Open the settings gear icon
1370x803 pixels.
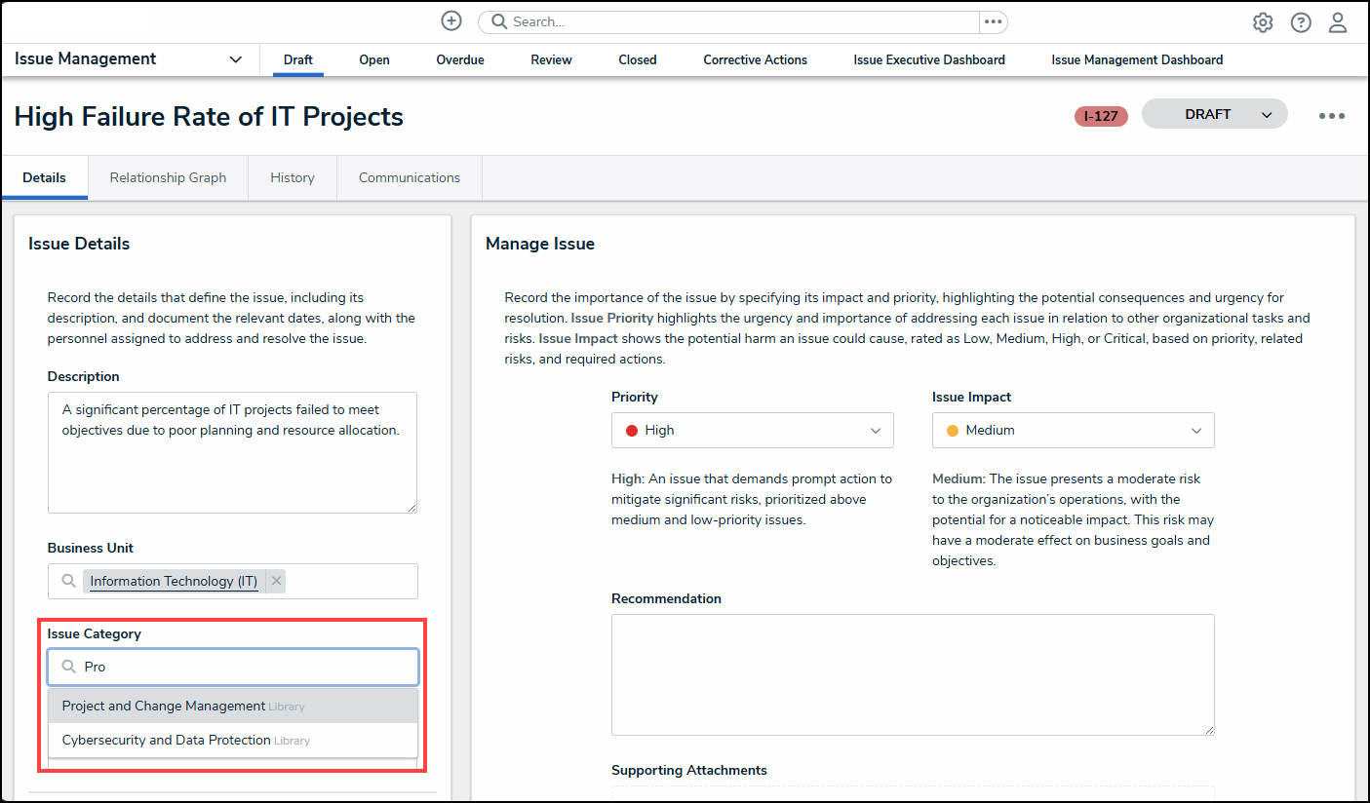pyautogui.click(x=1263, y=22)
